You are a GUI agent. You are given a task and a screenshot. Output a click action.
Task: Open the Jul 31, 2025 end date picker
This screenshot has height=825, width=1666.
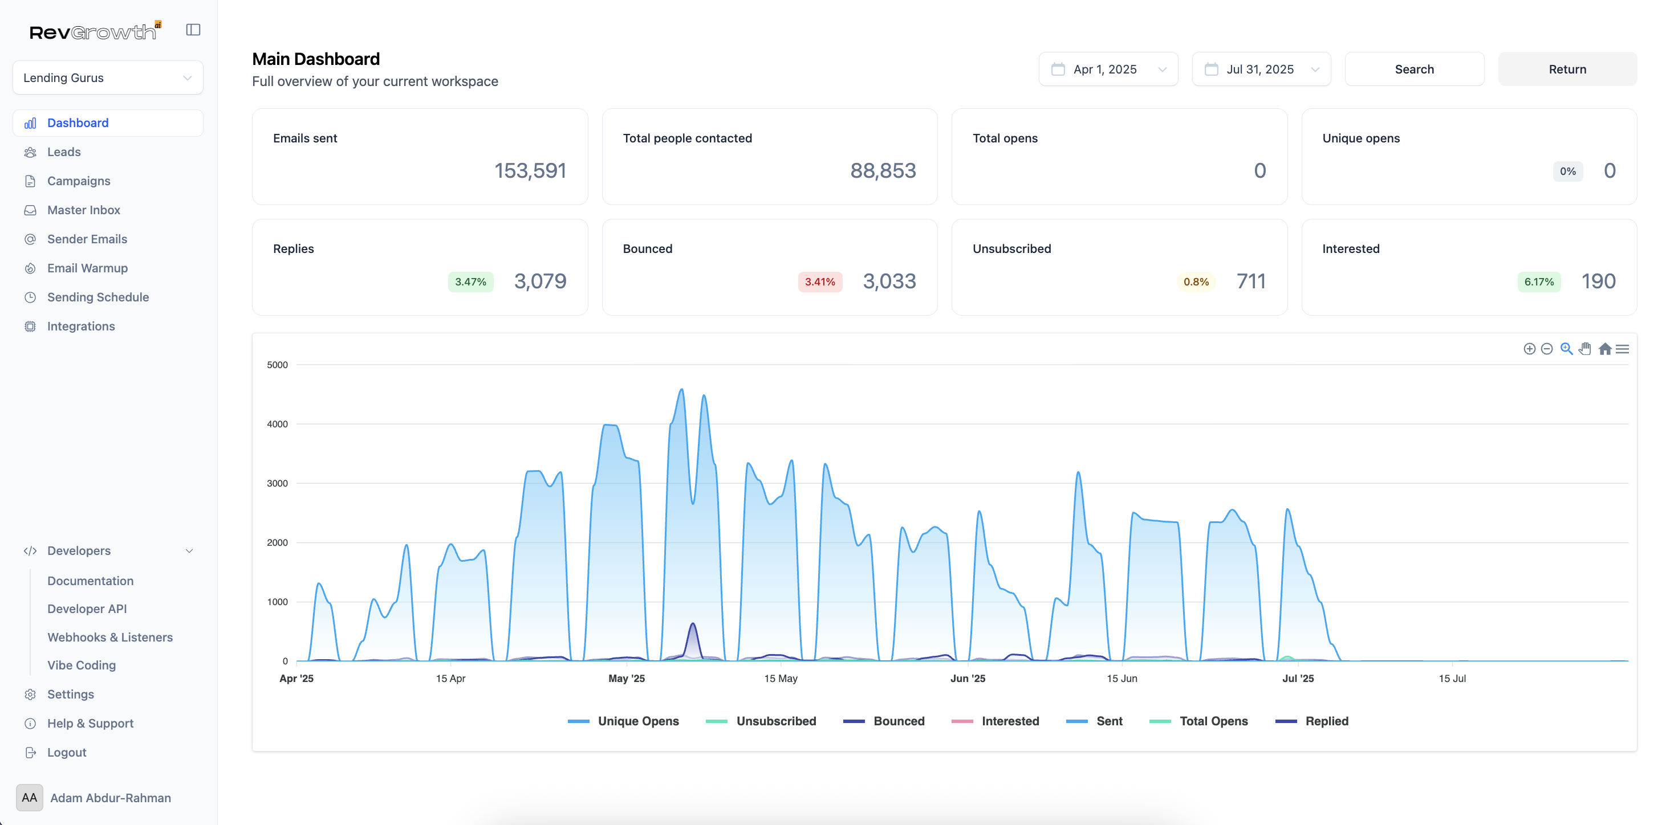pos(1261,69)
